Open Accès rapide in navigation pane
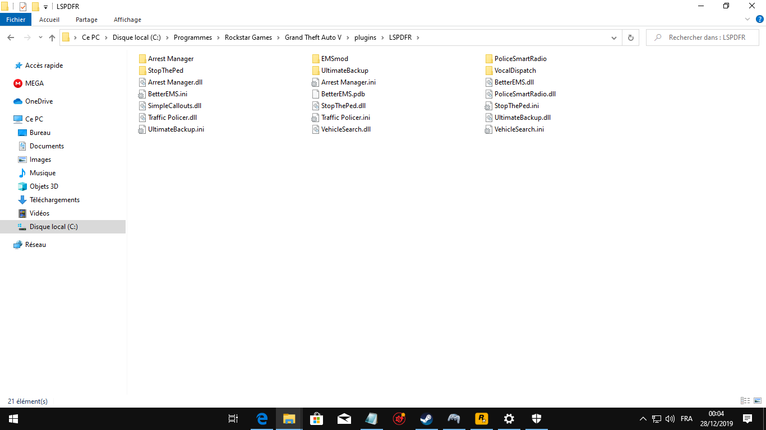 tap(44, 66)
